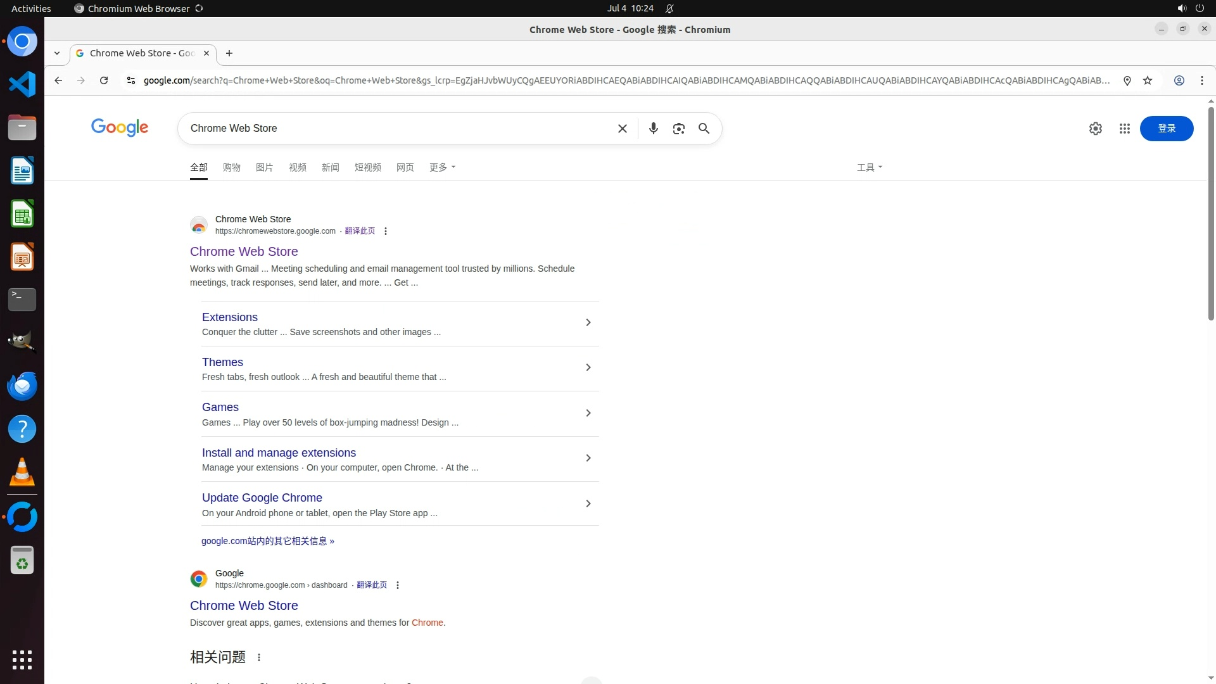
Task: Expand the tab search dropdown arrow
Action: [57, 53]
